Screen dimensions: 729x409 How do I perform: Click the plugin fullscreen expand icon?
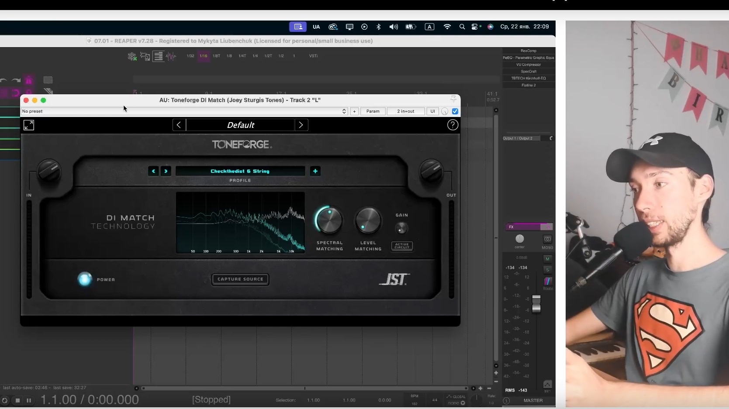pyautogui.click(x=29, y=125)
